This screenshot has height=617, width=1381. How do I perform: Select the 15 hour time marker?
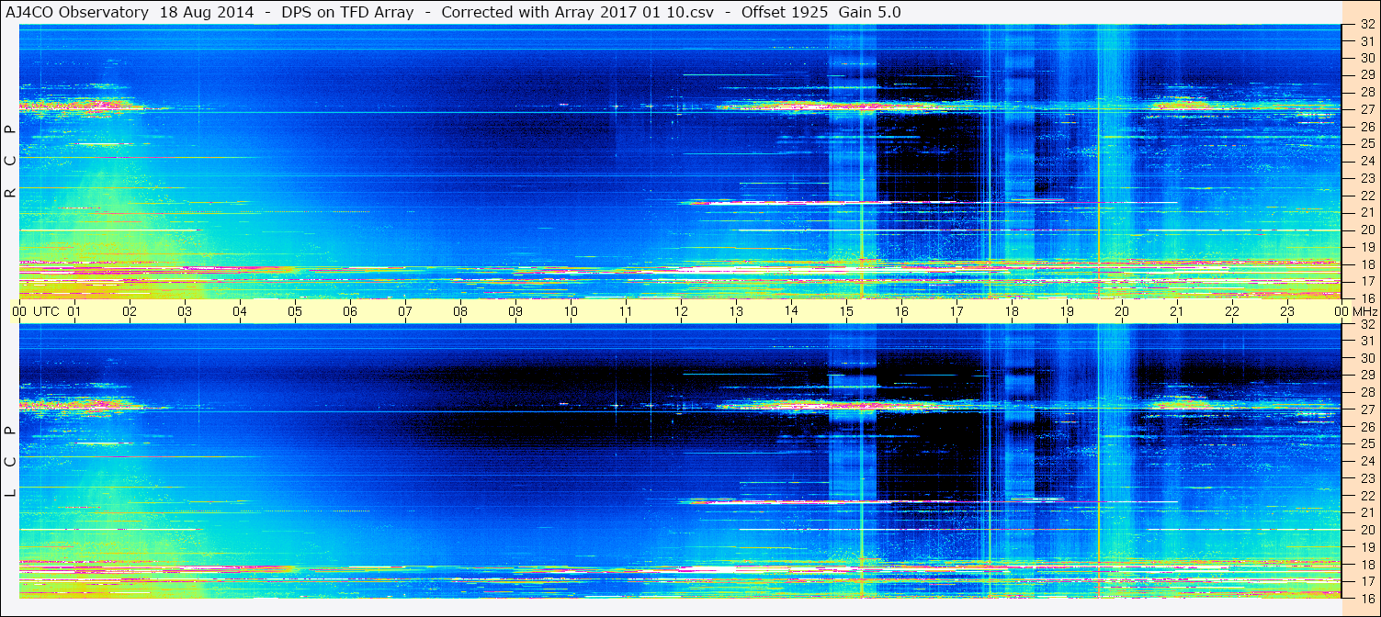pyautogui.click(x=846, y=312)
